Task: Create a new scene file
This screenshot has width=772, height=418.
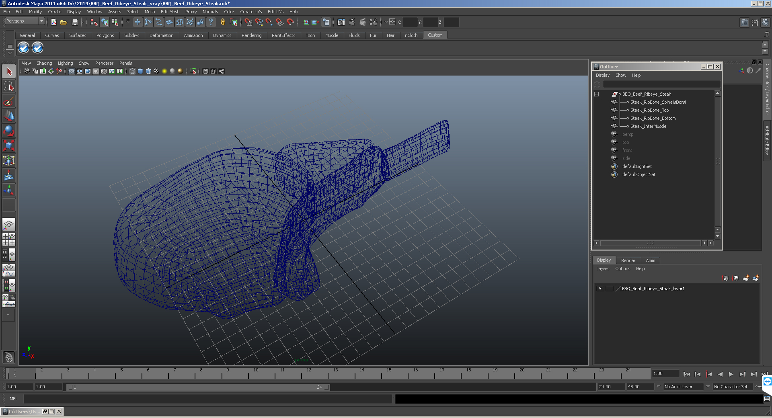Action: (54, 23)
